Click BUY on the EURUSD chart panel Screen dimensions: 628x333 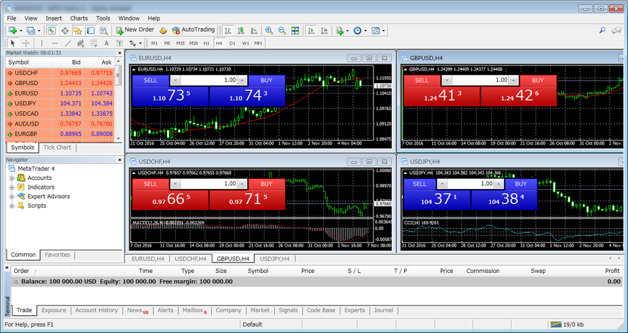266,80
